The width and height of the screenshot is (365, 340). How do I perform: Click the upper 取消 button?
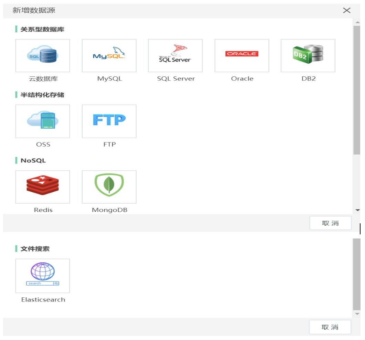[330, 223]
